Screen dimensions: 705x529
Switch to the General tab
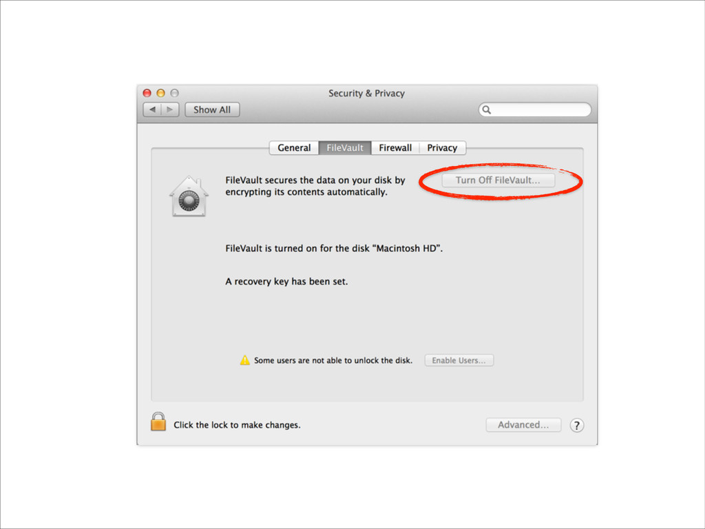point(294,147)
